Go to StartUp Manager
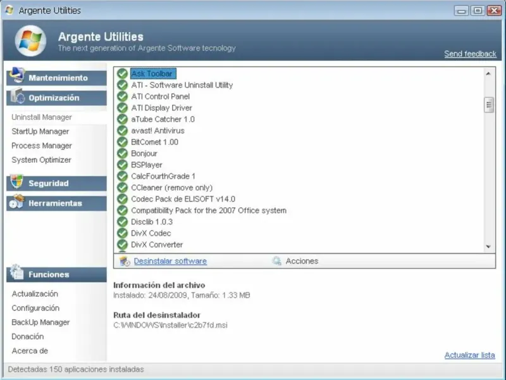 [x=40, y=132]
